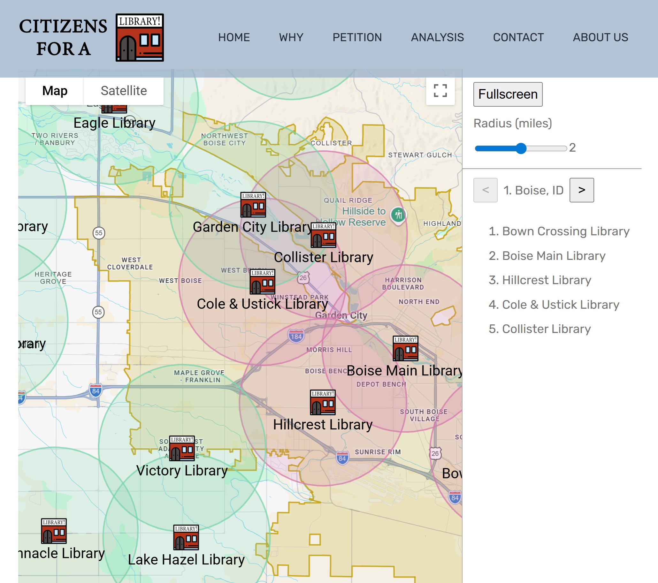Open the PETITION page

click(357, 37)
